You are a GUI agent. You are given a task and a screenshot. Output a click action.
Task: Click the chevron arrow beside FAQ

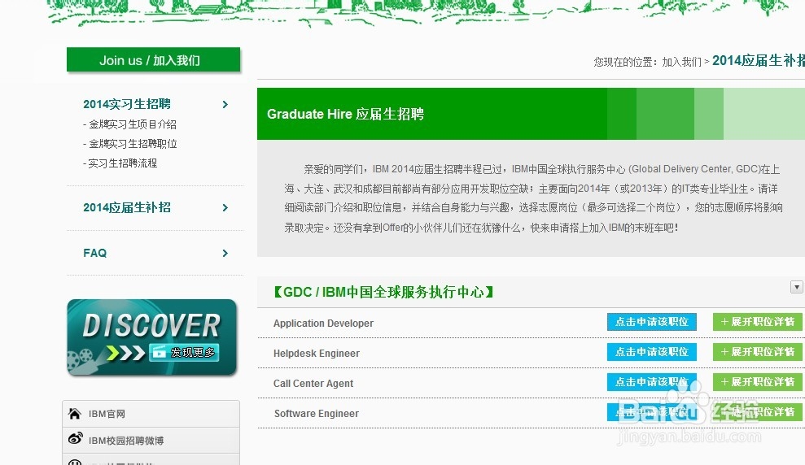pyautogui.click(x=225, y=254)
